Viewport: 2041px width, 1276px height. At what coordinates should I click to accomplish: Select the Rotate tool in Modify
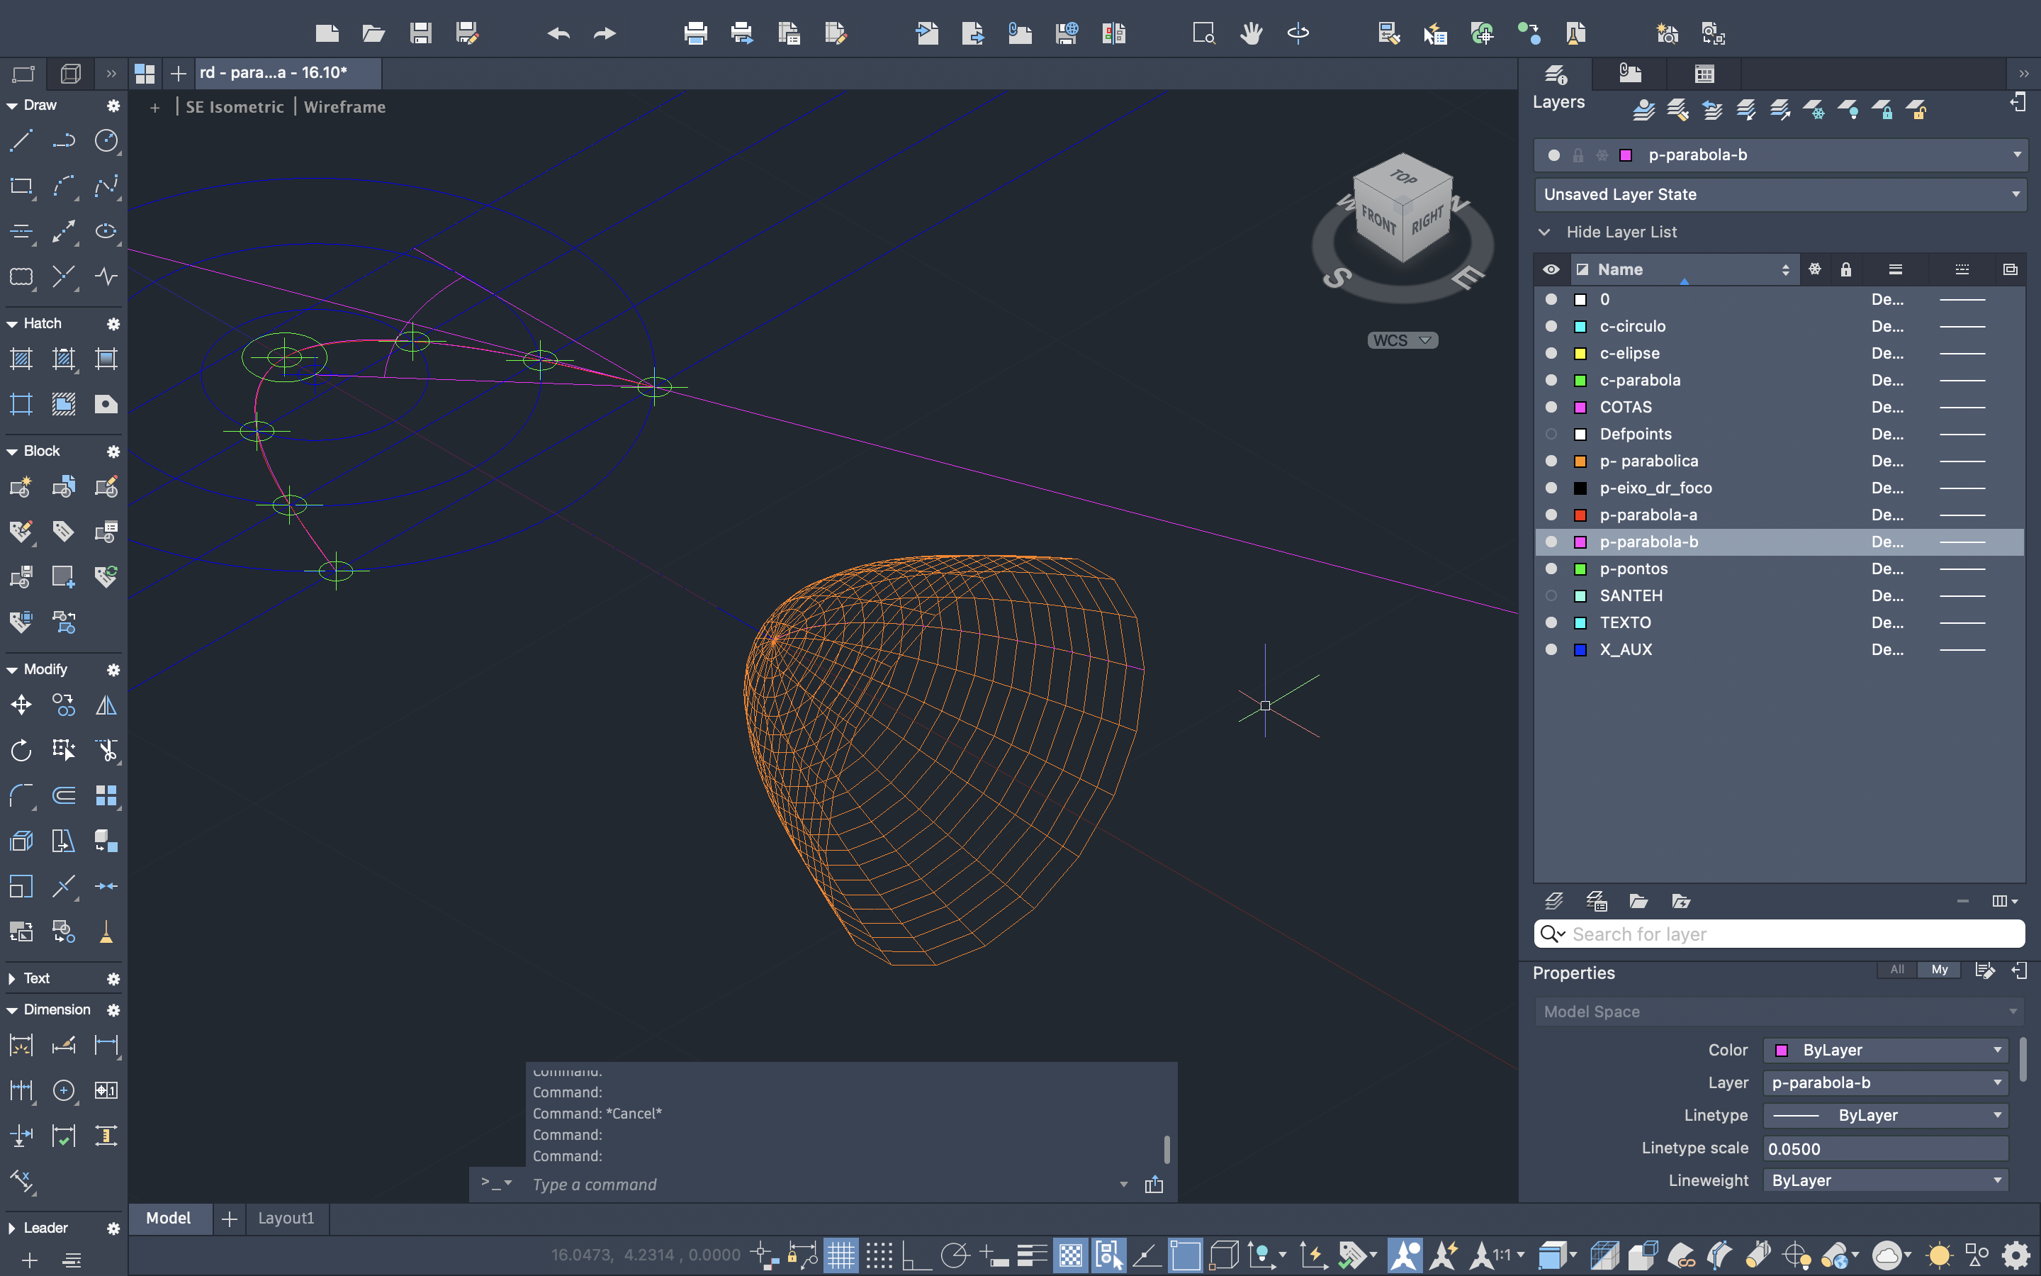click(21, 750)
